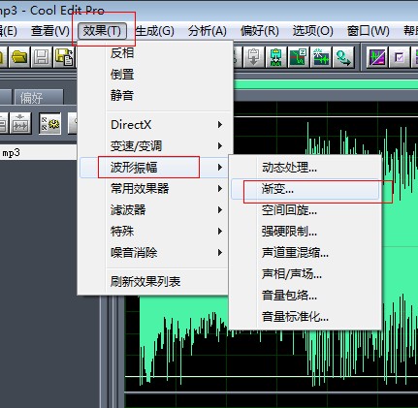
Task: Open the 窗口(W) menu
Action: [368, 31]
